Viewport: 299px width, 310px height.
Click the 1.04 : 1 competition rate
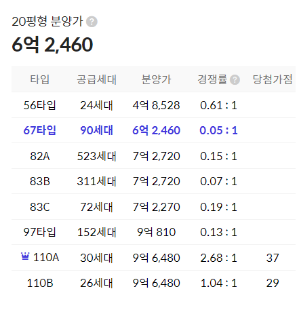[x=218, y=283]
